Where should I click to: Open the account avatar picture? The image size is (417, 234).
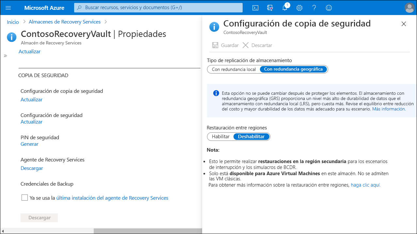[409, 8]
